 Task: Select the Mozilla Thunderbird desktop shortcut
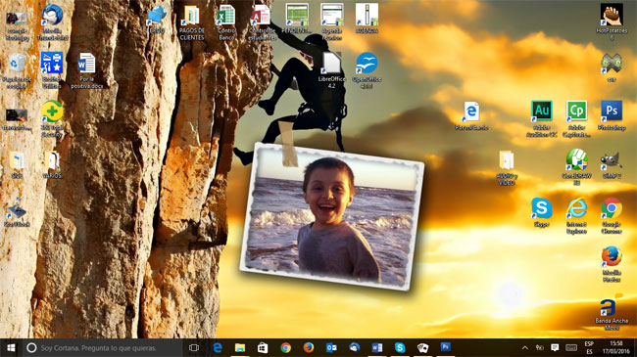pos(52,22)
